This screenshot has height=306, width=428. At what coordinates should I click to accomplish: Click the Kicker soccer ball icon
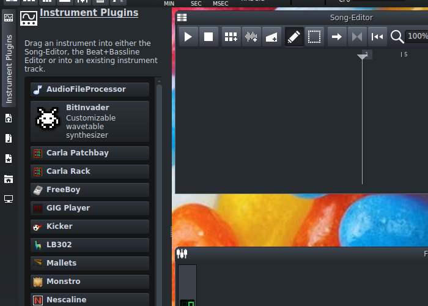coord(37,227)
